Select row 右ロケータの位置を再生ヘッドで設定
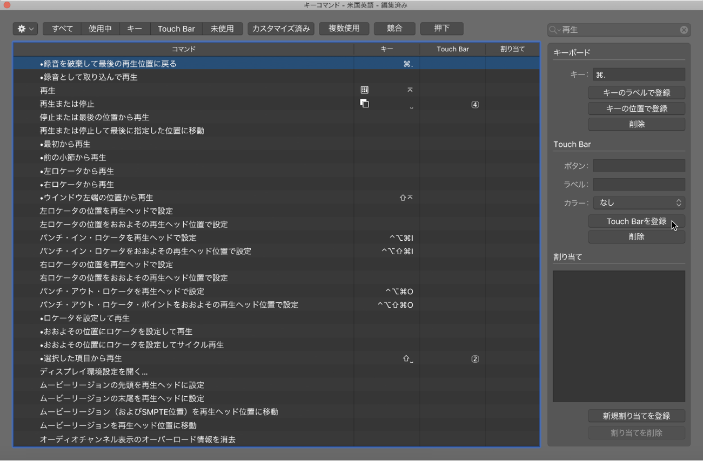The image size is (703, 461). tap(276, 265)
